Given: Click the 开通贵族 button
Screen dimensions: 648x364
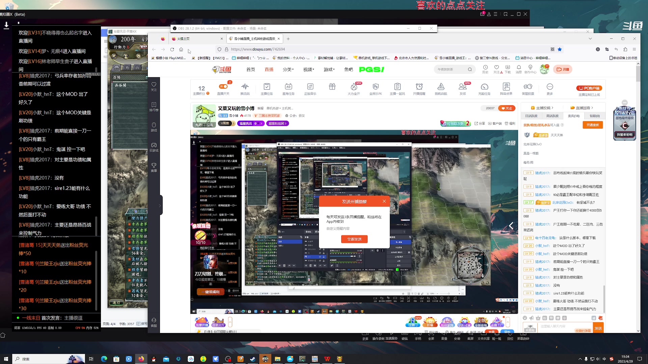Looking at the screenshot, I should 593,125.
